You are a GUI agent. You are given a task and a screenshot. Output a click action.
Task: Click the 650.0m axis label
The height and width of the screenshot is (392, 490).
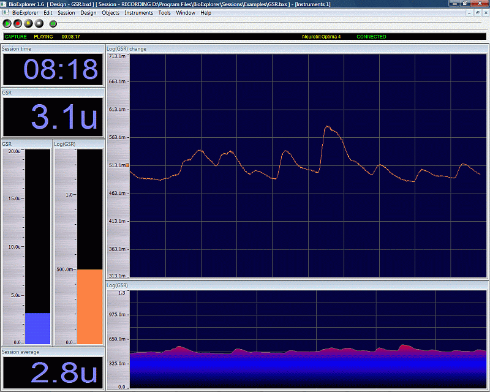click(x=117, y=339)
